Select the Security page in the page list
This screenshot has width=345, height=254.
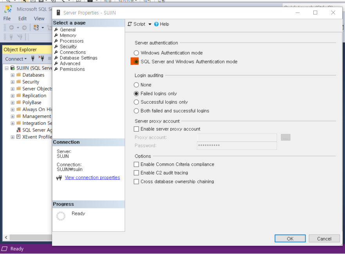point(68,47)
